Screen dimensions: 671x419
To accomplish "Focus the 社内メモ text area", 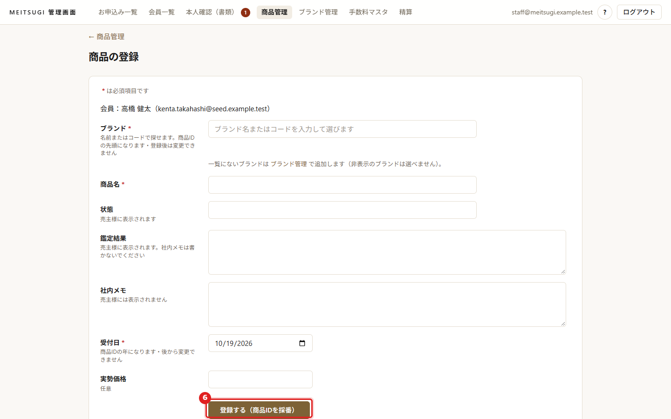I will [x=387, y=304].
